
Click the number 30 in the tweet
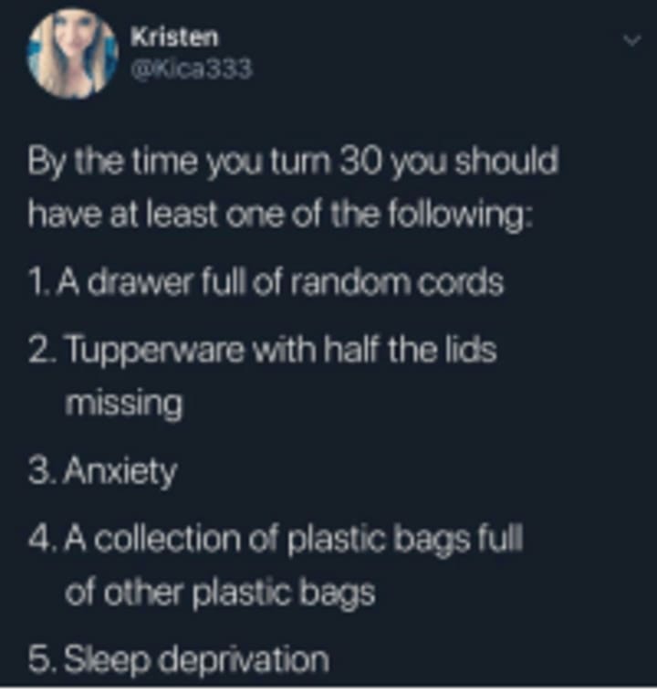click(x=360, y=161)
